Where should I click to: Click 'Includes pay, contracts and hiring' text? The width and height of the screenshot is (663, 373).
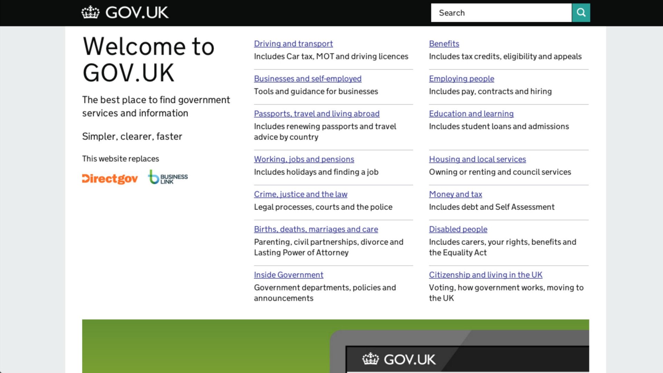click(490, 91)
